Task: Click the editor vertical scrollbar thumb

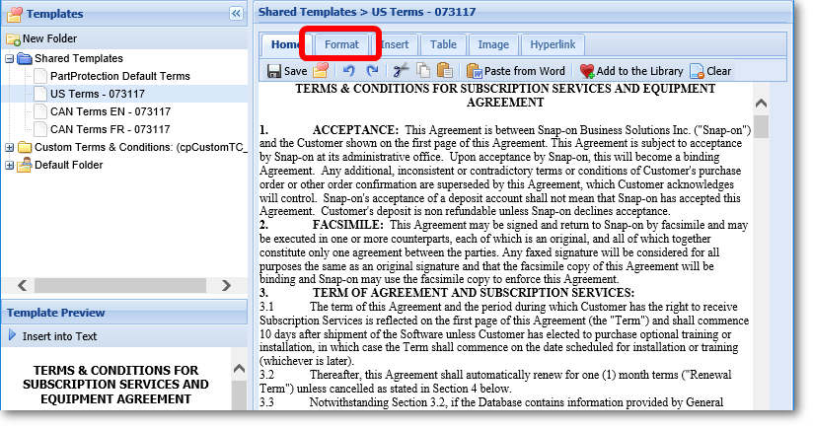Action: [x=761, y=126]
